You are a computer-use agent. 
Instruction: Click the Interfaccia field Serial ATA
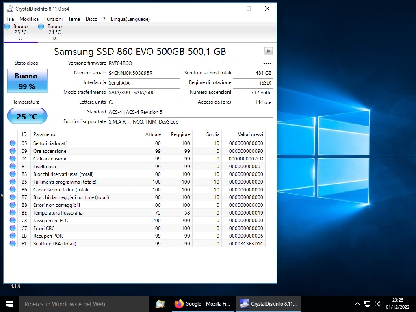pyautogui.click(x=144, y=83)
